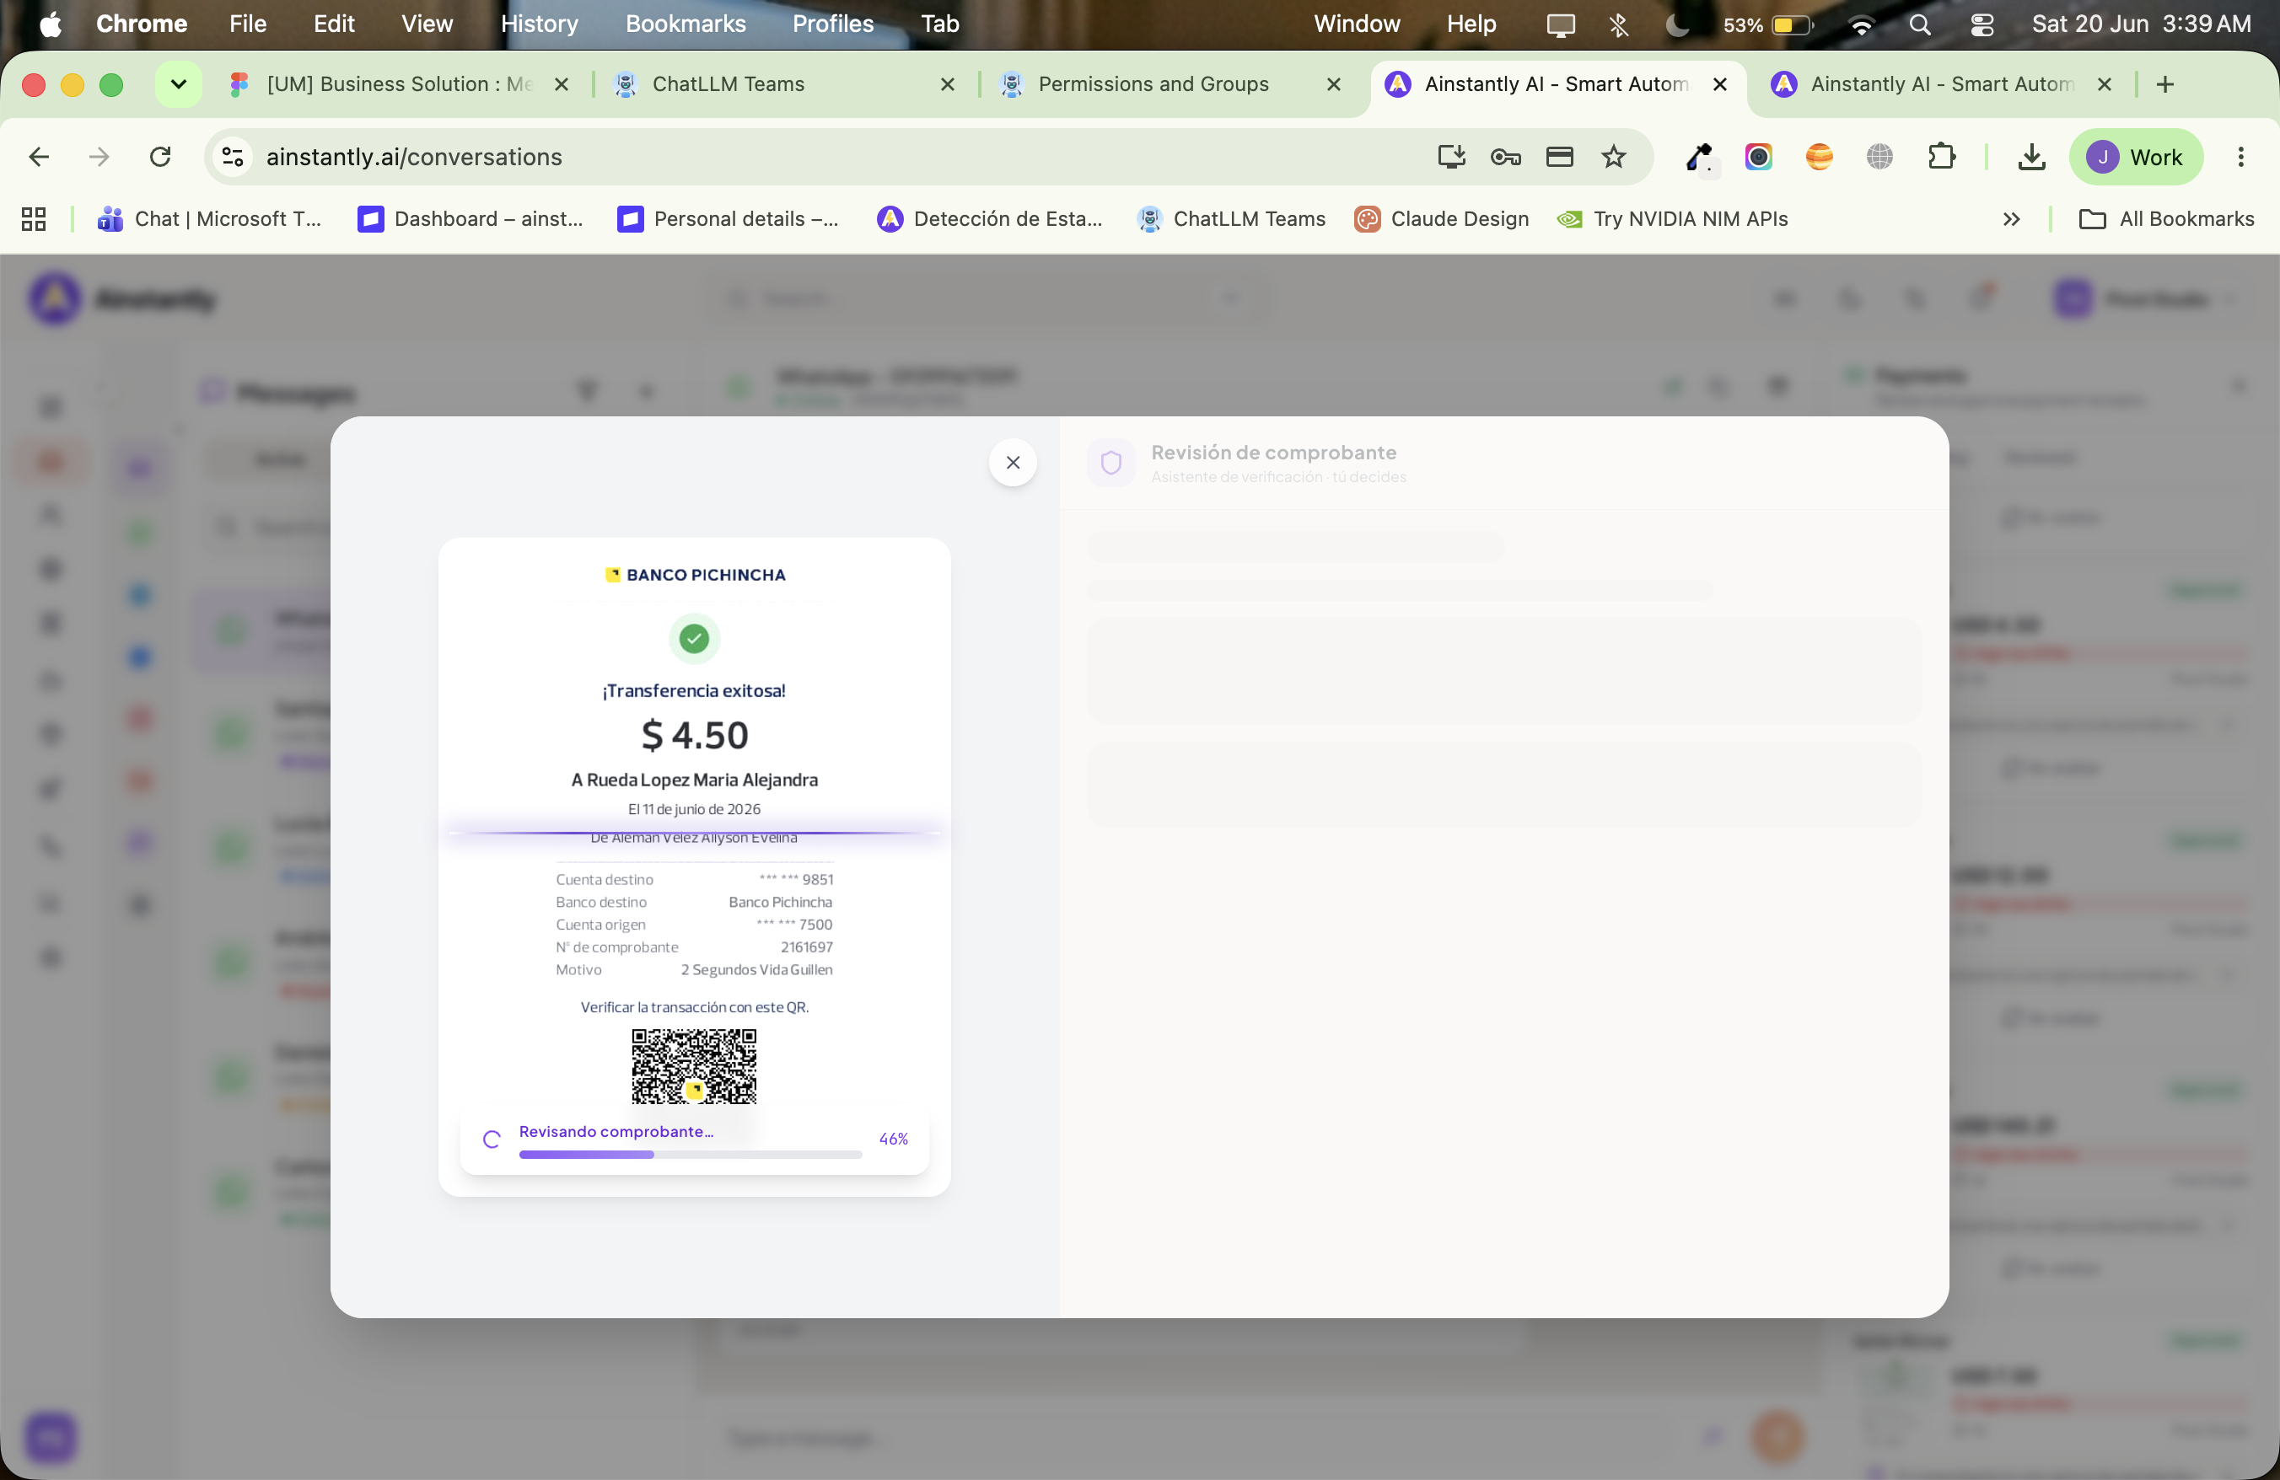Click the browser forward arrow
The image size is (2280, 1480).
(99, 156)
